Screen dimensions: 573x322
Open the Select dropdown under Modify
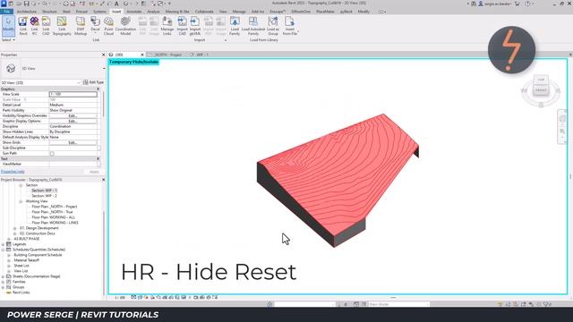click(8, 39)
